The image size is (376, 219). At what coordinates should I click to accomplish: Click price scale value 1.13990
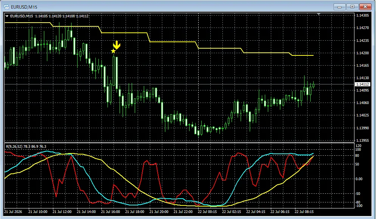[x=362, y=128]
